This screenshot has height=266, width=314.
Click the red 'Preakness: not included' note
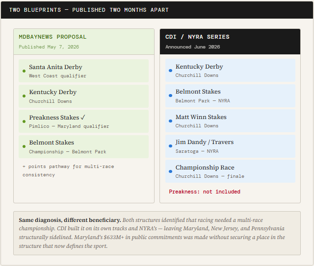(x=205, y=192)
